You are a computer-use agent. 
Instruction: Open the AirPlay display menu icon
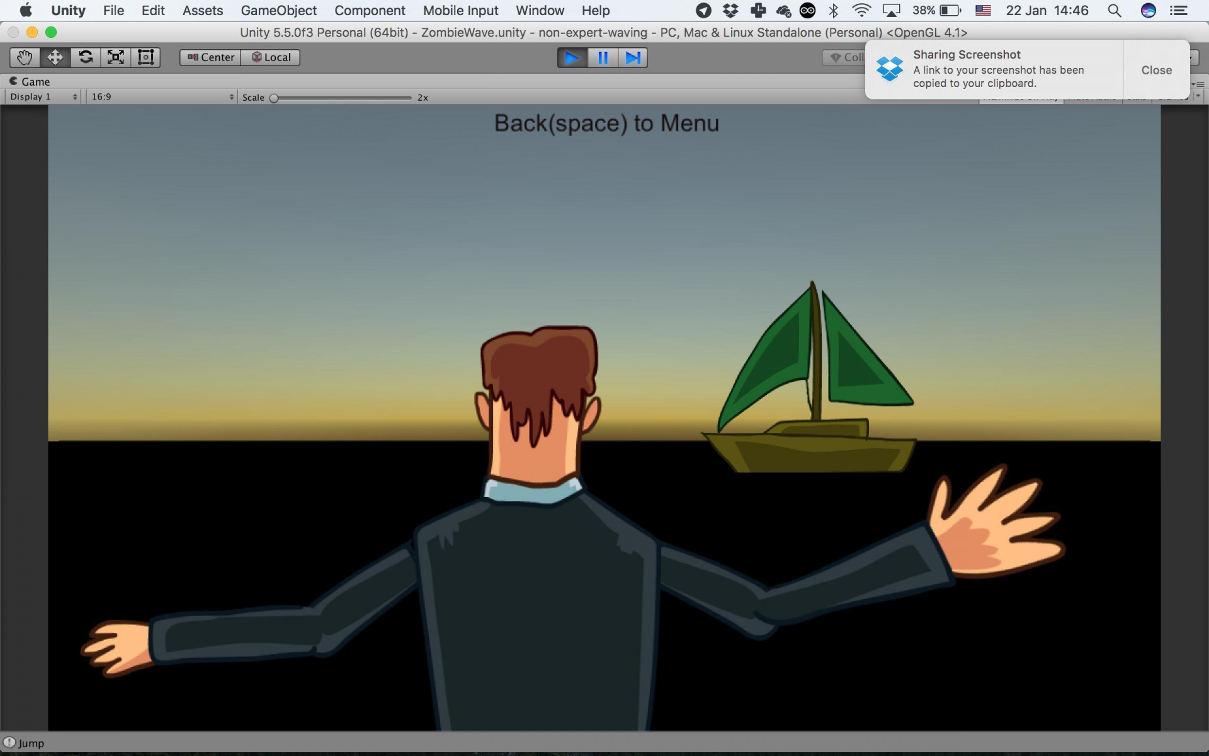[892, 11]
